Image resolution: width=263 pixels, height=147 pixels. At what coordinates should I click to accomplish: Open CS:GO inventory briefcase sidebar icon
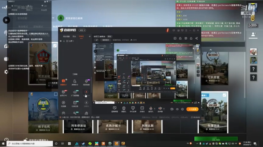point(6,46)
